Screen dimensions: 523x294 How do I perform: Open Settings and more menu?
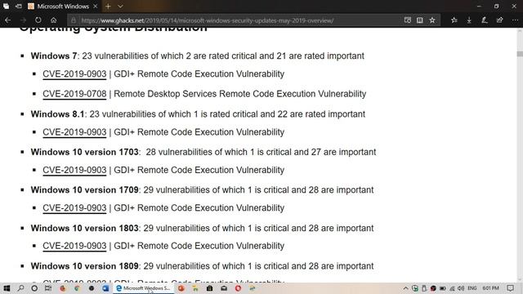(515, 20)
